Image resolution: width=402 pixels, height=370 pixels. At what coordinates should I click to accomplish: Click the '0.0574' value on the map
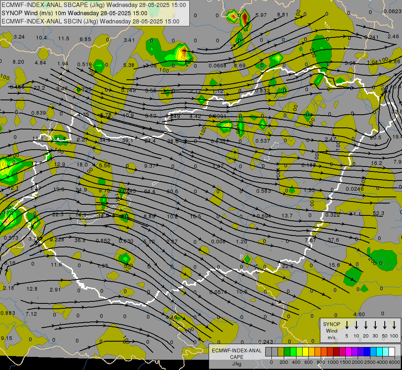pos(218,292)
